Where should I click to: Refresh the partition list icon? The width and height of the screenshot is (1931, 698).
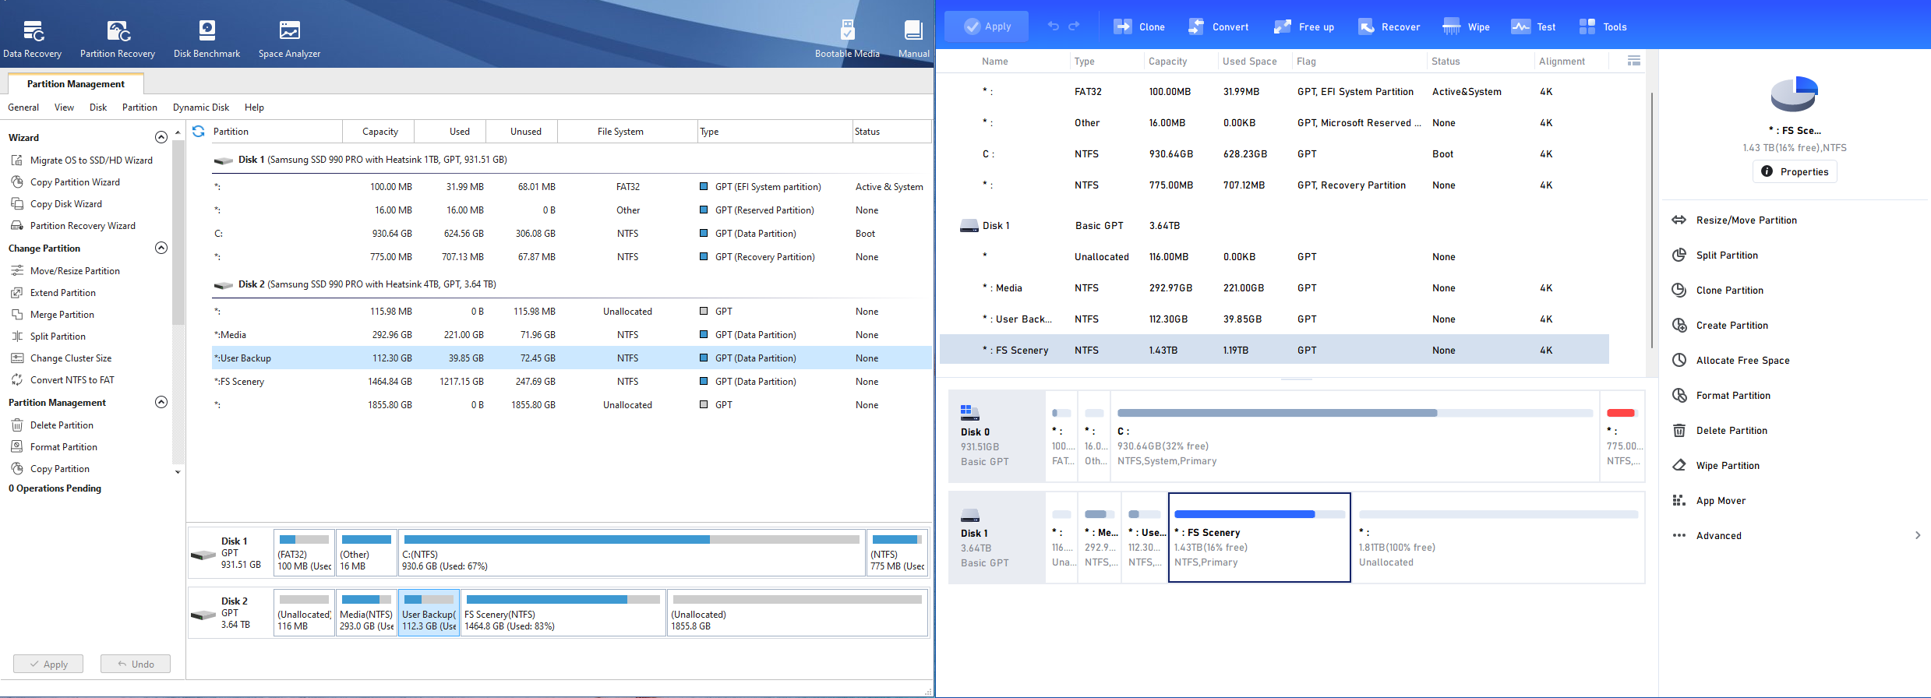(199, 131)
